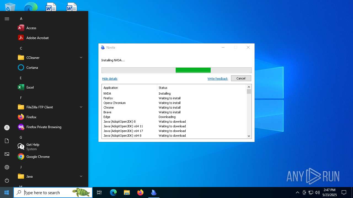This screenshot has height=198, width=353.
Task: Open Settings gear in Start sidebar
Action: pyautogui.click(x=7, y=167)
